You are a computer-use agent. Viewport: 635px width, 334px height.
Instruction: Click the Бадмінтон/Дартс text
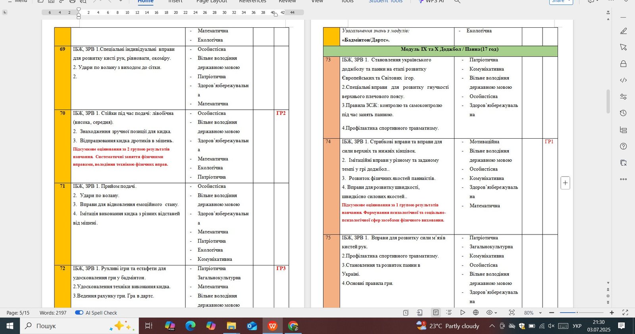coord(366,40)
